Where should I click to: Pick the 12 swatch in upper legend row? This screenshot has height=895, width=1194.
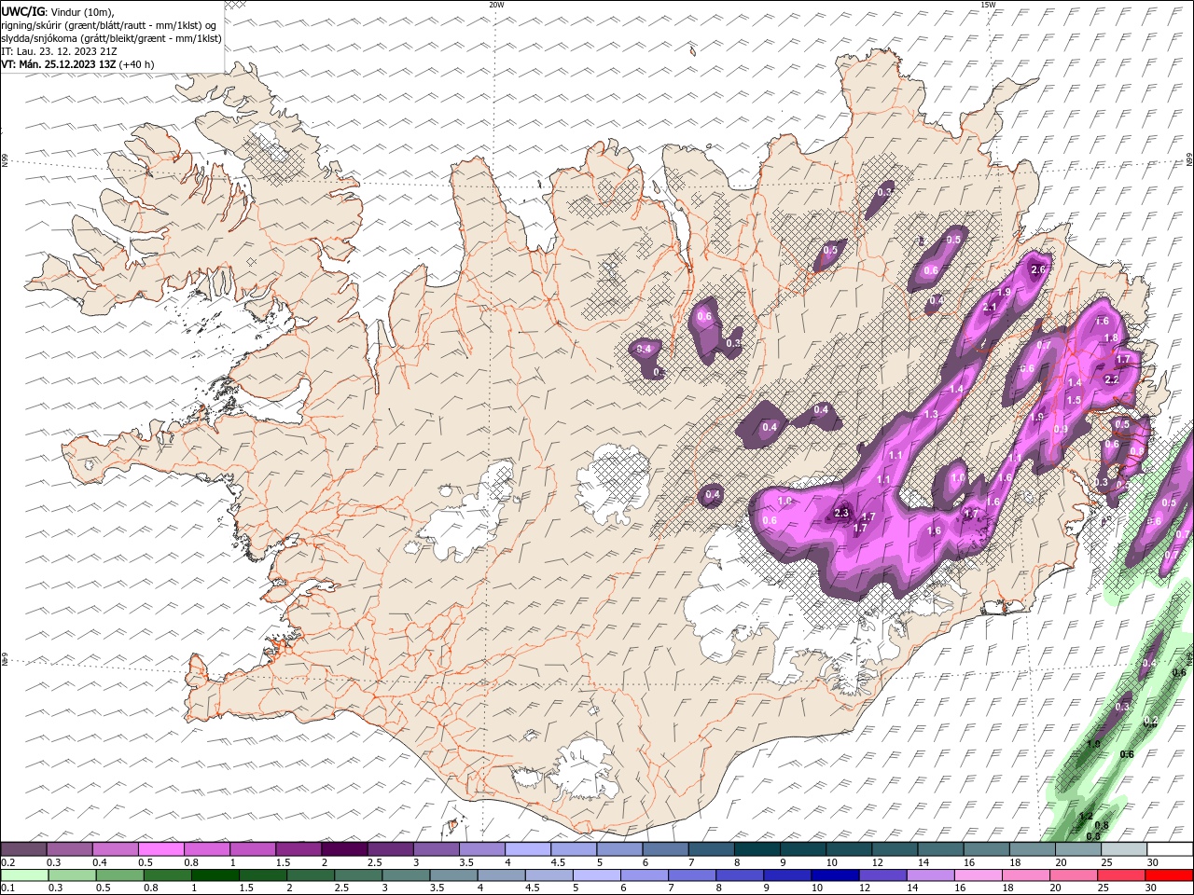click(x=895, y=849)
